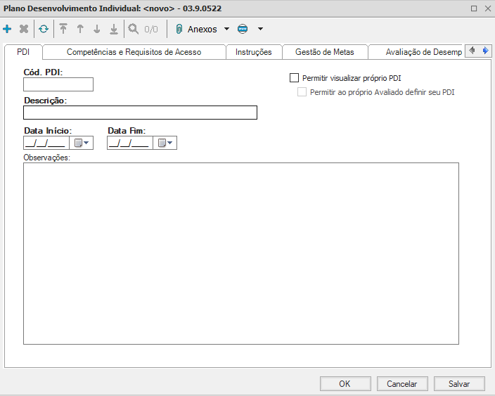Click the refresh icon in toolbar
Screen dimensions: 495x396
44,30
